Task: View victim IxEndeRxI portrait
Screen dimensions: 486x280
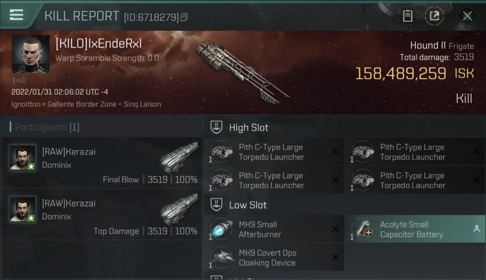Action: [x=31, y=54]
